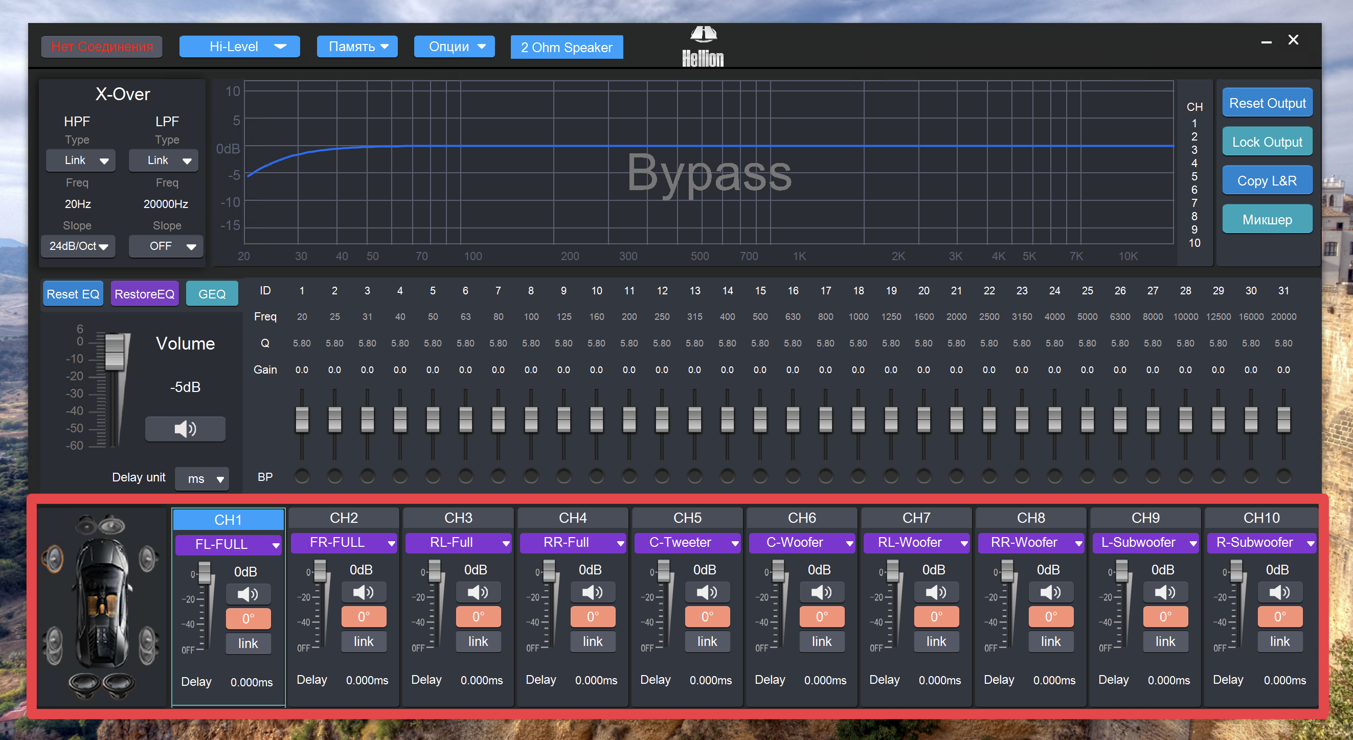
Task: Click the rear subwoofer pair on car diagram
Action: coord(102,684)
